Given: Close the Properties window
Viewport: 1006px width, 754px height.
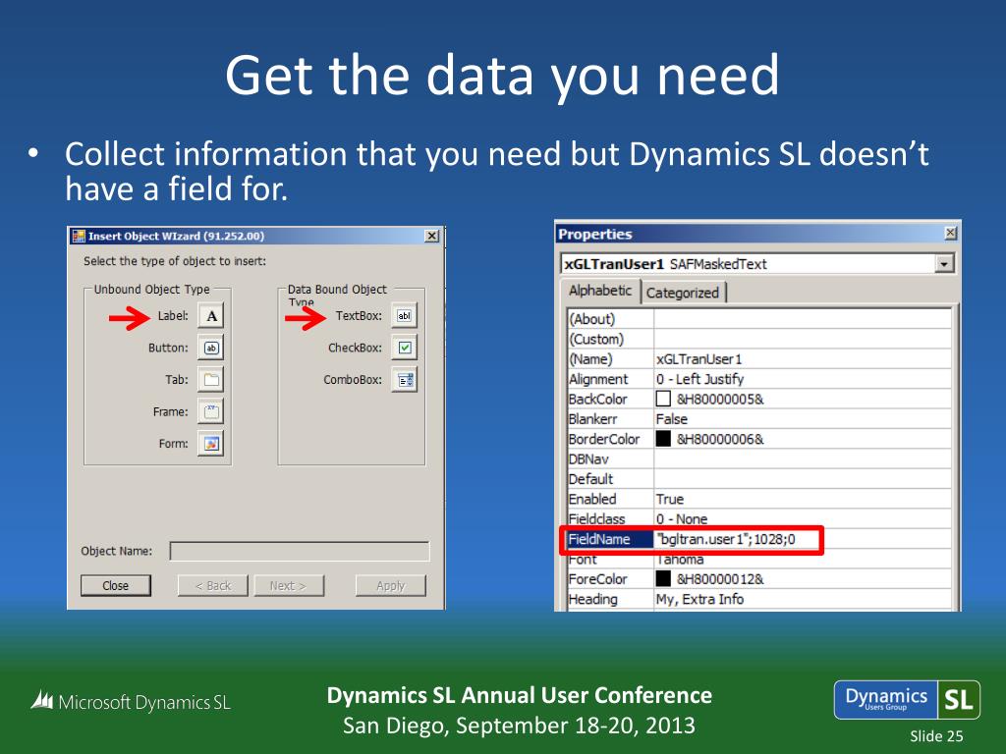Looking at the screenshot, I should click(x=951, y=233).
